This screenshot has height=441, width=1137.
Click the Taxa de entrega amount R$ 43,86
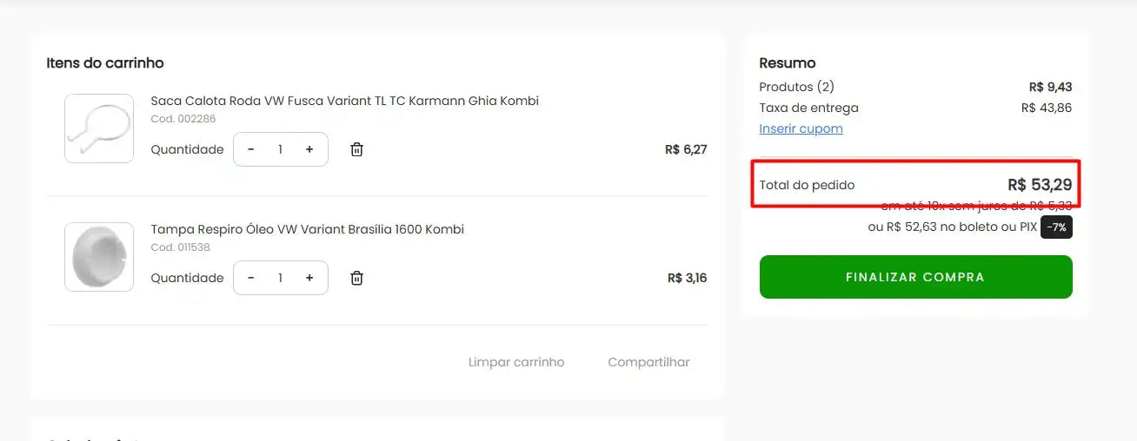coord(1047,108)
